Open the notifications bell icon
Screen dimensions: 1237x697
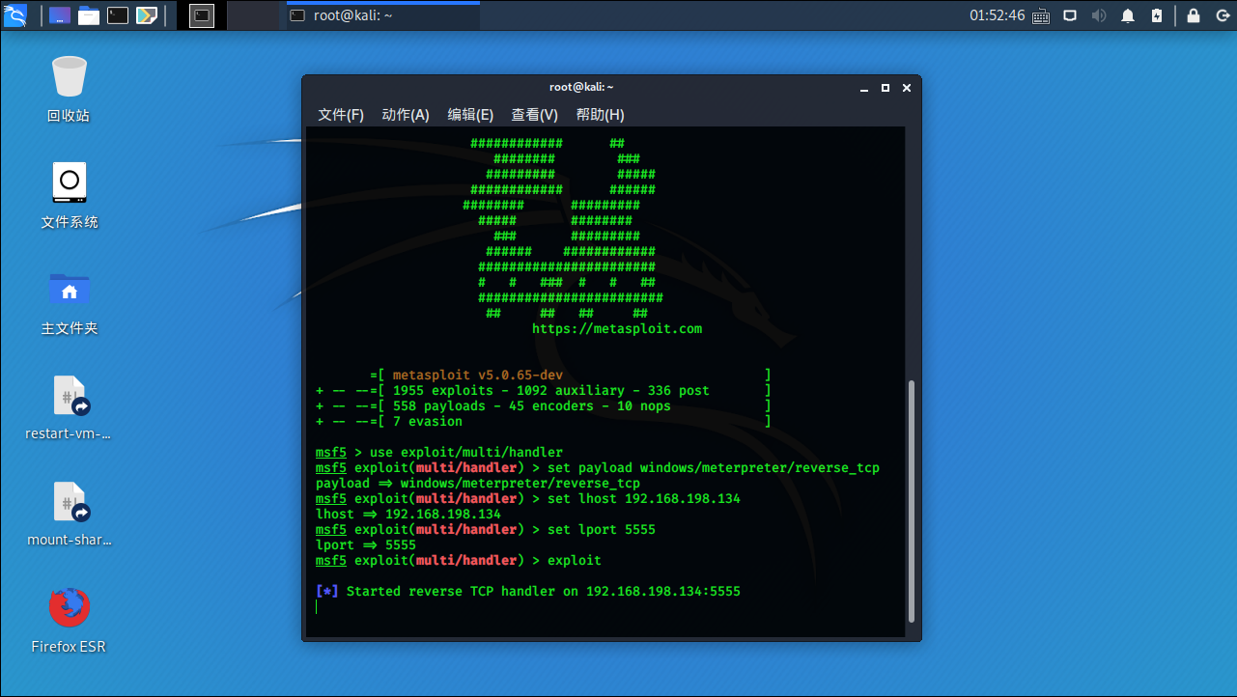[1128, 15]
